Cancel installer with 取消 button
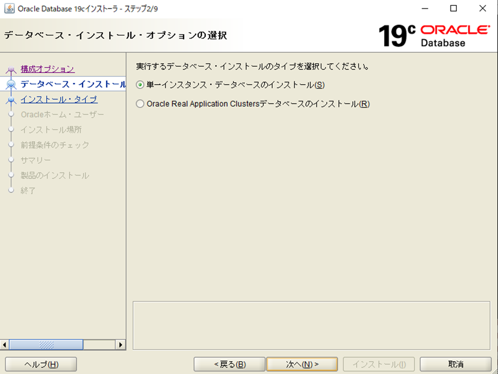 [455, 364]
